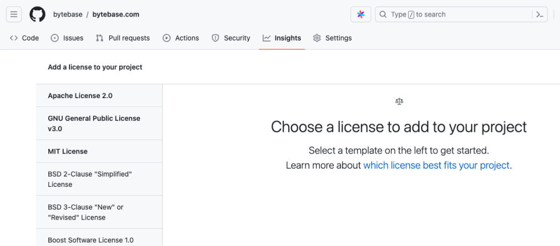Click the law scales icon
Screen dimensions: 560x246
pyautogui.click(x=399, y=102)
